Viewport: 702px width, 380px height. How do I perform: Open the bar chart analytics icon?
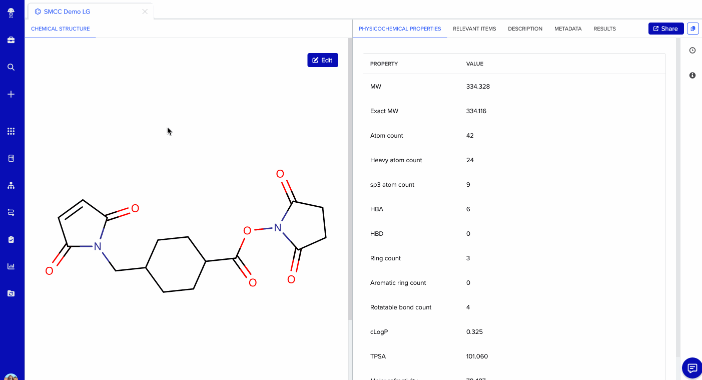tap(11, 266)
